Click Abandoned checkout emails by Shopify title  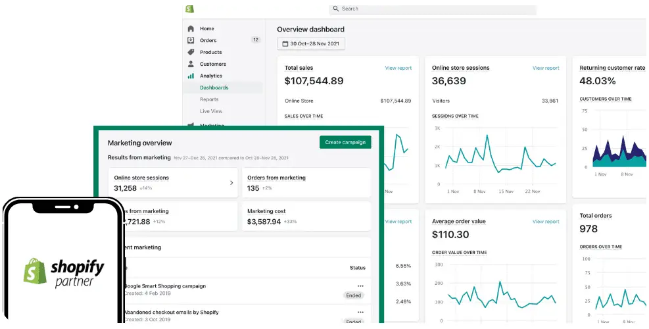pyautogui.click(x=171, y=312)
